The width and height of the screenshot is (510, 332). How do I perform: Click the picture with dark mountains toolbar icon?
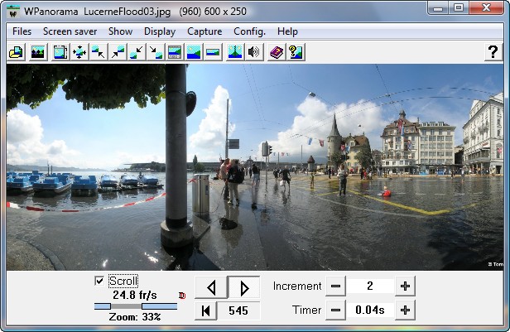coord(38,52)
